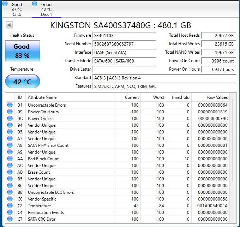Image resolution: width=240 pixels, height=227 pixels.
Task: Click raw value 001A0054002A
Action: click(212, 206)
